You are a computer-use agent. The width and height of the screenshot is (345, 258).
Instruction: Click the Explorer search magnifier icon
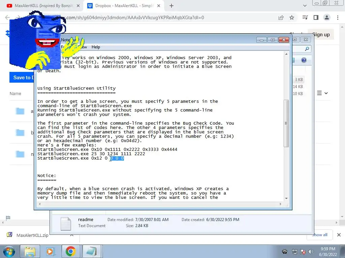pos(307,49)
